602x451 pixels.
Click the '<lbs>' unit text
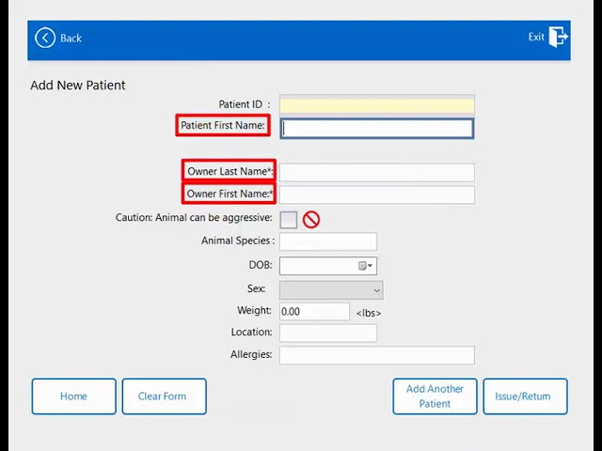(369, 313)
